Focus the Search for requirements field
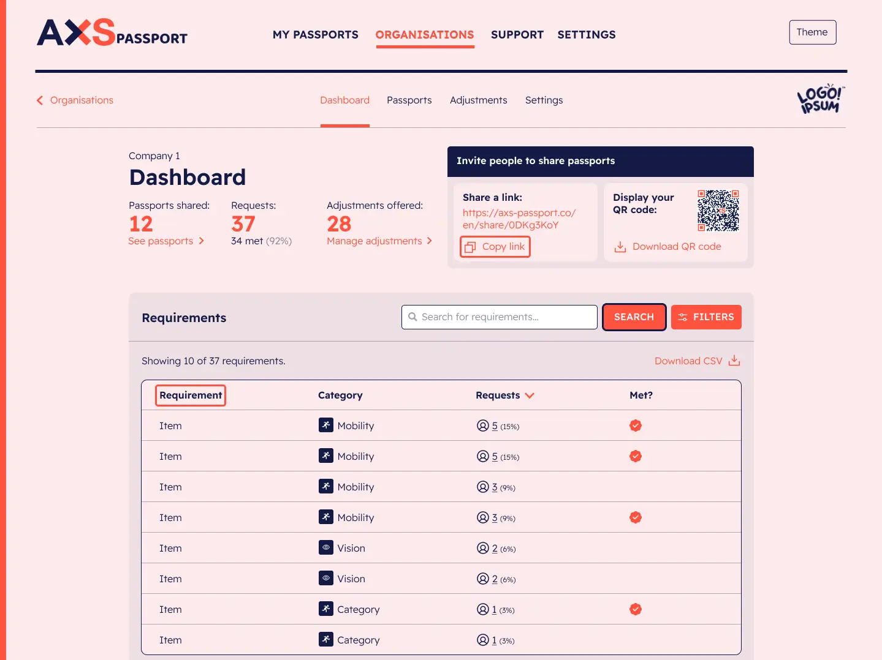This screenshot has height=660, width=882. point(500,317)
